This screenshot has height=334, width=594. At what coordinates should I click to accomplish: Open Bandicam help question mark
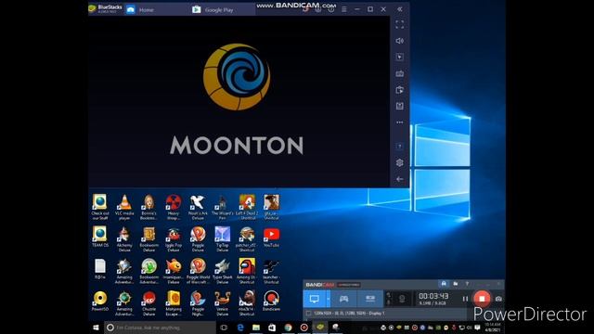[x=467, y=284]
